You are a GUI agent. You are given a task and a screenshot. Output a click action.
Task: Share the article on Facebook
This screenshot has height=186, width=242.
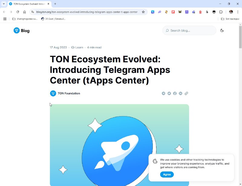tap(175, 93)
